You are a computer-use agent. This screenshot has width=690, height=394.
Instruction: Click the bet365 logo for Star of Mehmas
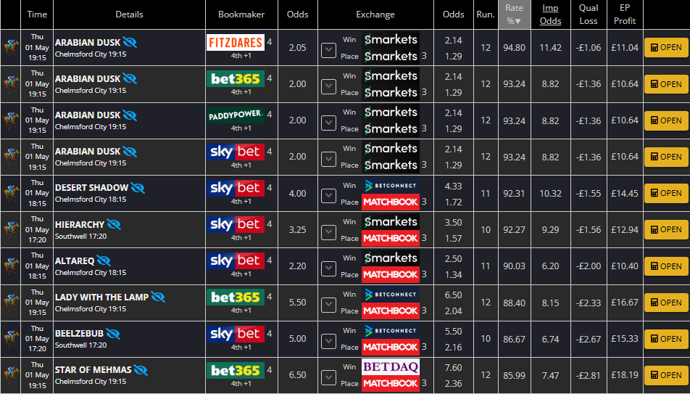[235, 370]
